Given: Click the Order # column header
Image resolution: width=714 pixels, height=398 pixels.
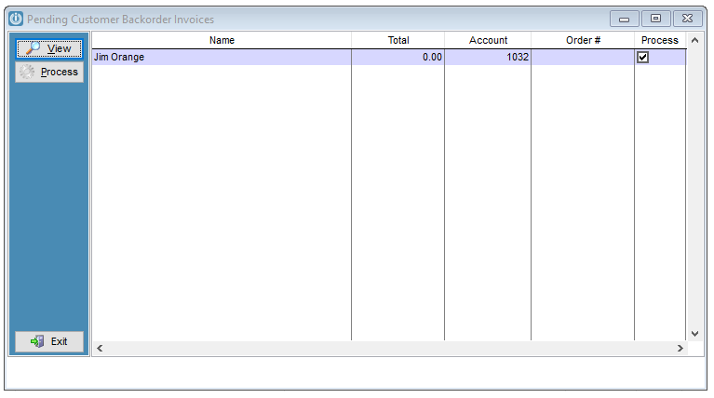Looking at the screenshot, I should pos(583,40).
